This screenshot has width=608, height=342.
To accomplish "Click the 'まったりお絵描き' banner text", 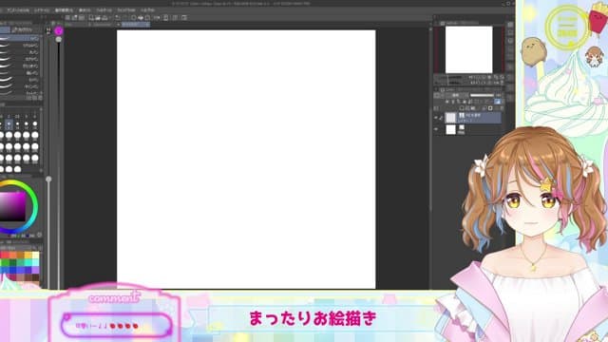I will [x=313, y=318].
